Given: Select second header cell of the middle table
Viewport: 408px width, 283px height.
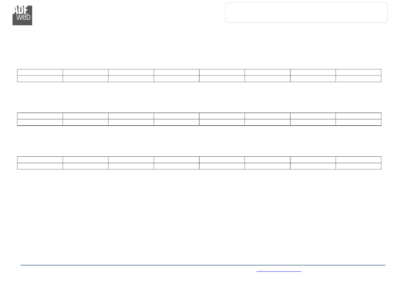Looking at the screenshot, I should (85, 116).
